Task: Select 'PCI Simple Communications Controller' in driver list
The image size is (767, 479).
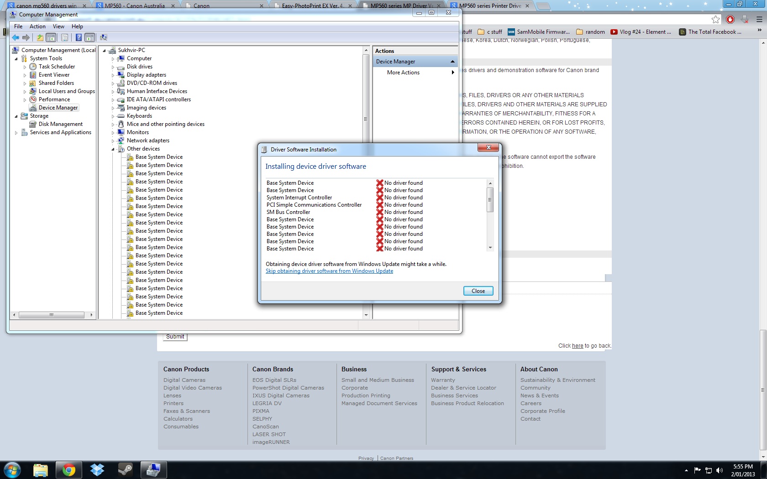Action: coord(314,205)
